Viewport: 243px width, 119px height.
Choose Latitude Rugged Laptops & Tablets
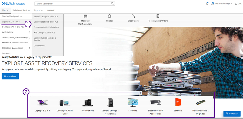(45, 39)
